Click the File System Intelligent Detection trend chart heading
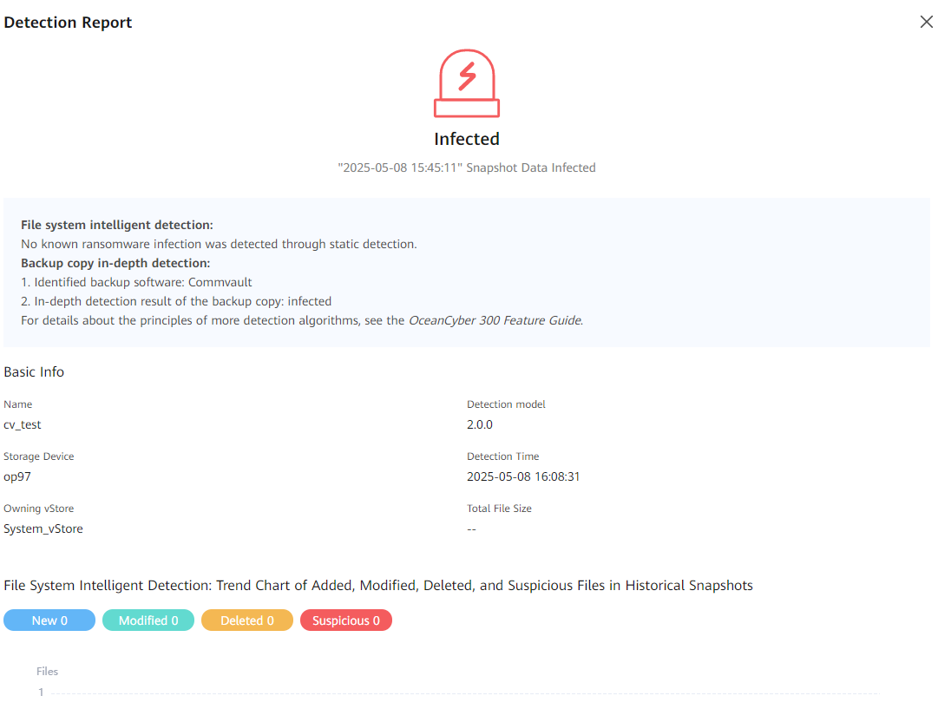Image resolution: width=938 pixels, height=709 pixels. click(378, 585)
